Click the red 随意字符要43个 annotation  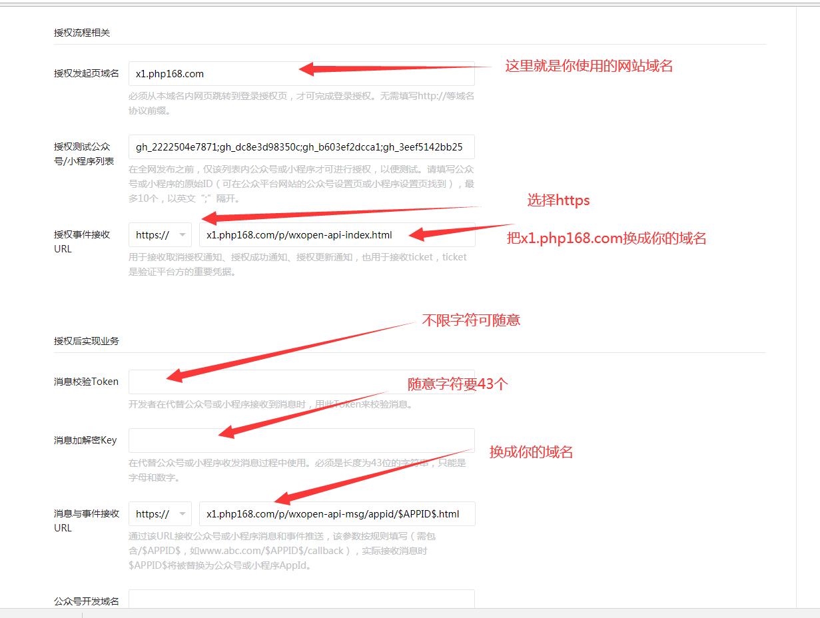[x=458, y=384]
